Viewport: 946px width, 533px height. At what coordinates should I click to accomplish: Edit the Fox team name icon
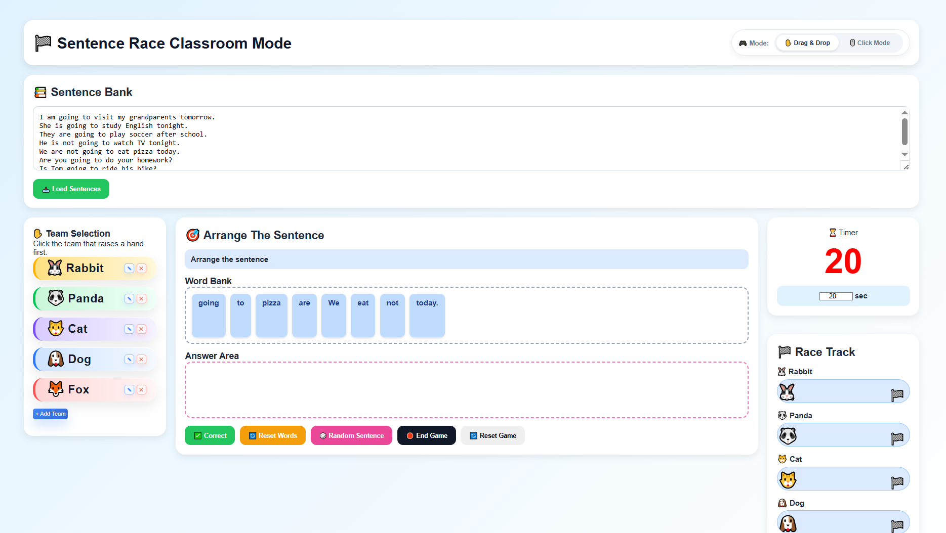pyautogui.click(x=130, y=390)
